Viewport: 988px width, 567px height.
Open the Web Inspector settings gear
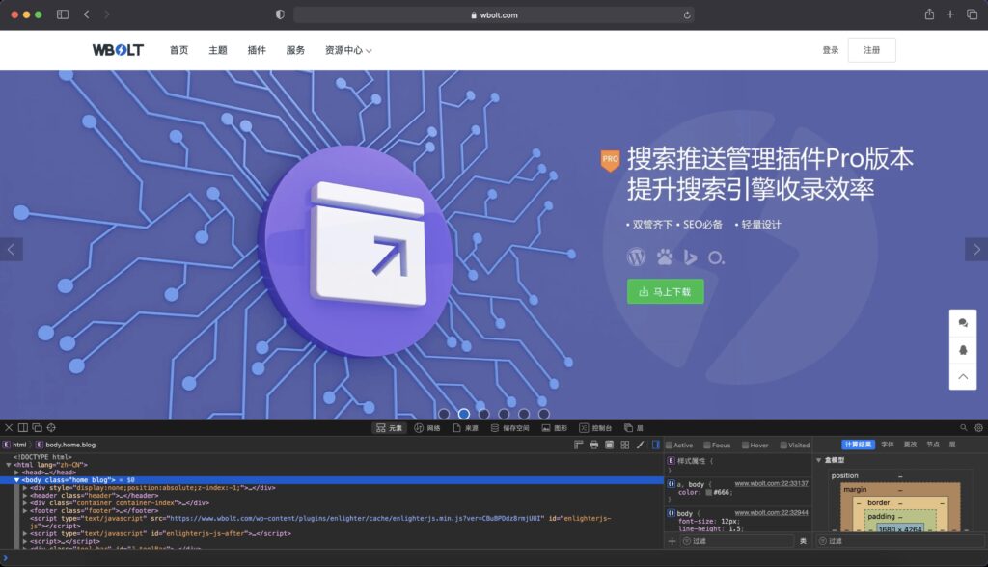point(978,427)
